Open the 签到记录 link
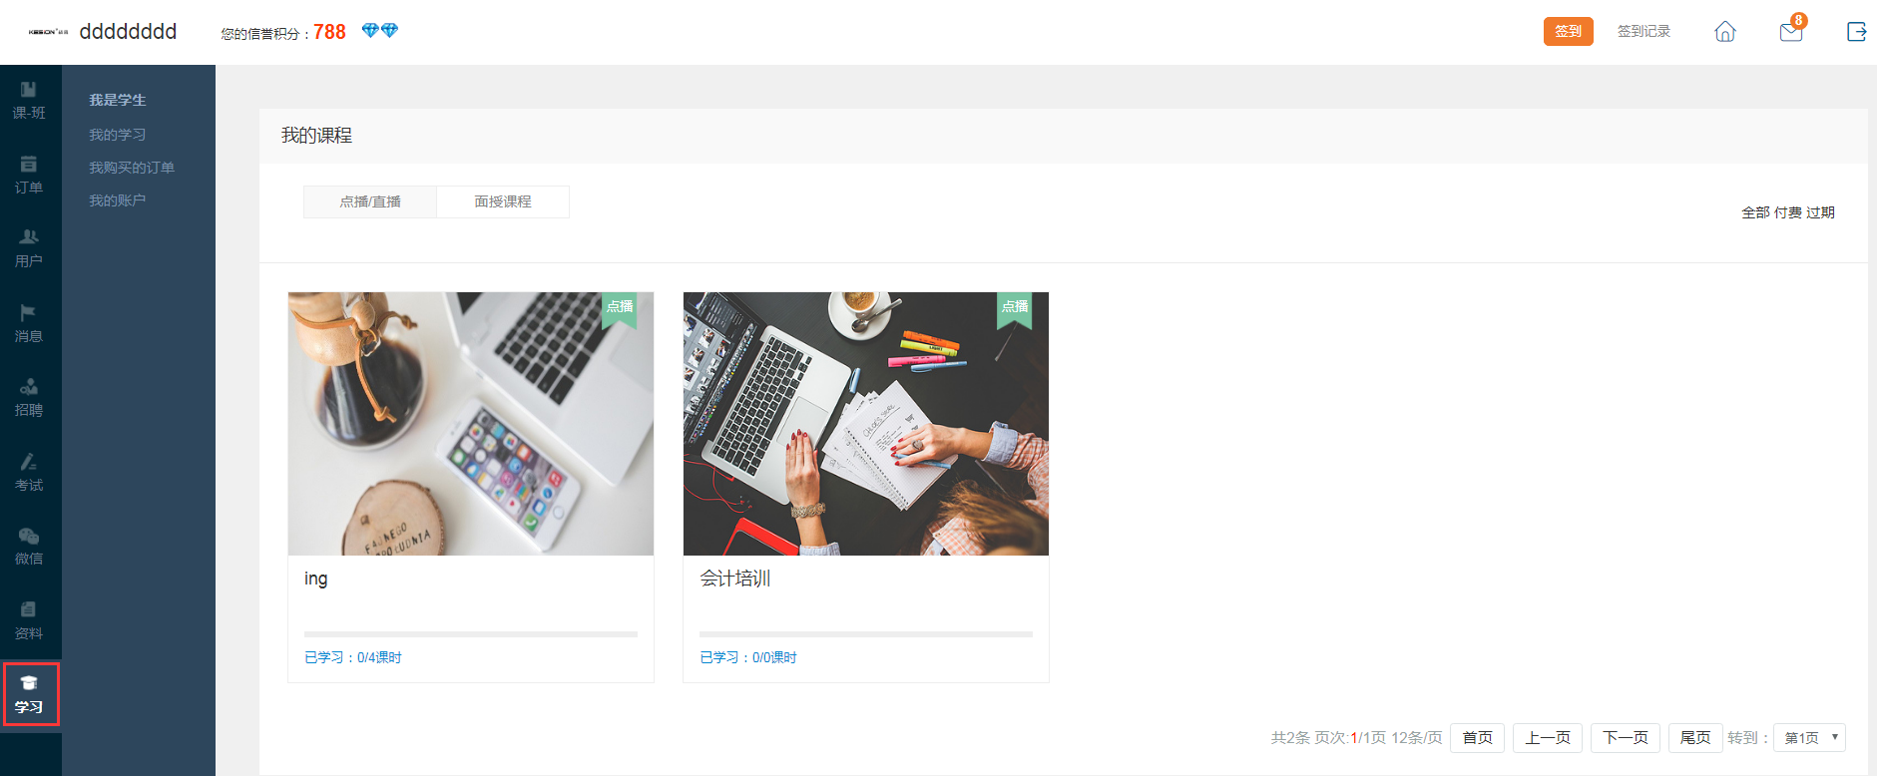Viewport: 1877px width, 776px height. pos(1643,31)
